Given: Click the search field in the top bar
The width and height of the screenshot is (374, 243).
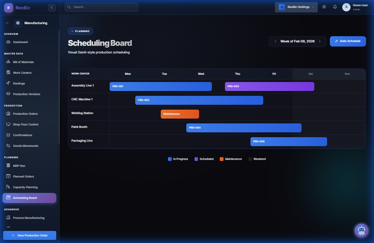Looking at the screenshot, I should (101, 7).
